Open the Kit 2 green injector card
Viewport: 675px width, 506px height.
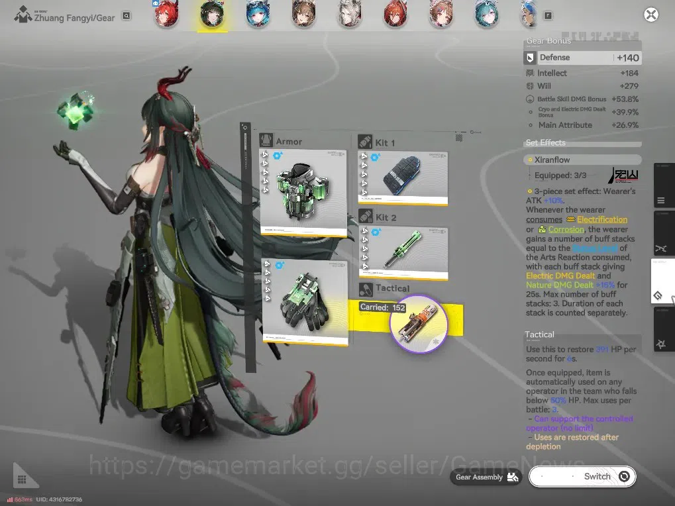[403, 254]
